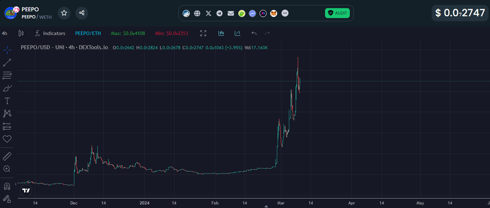Image resolution: width=490 pixels, height=208 pixels.
Task: Select the ruler measure tool
Action: (7, 156)
